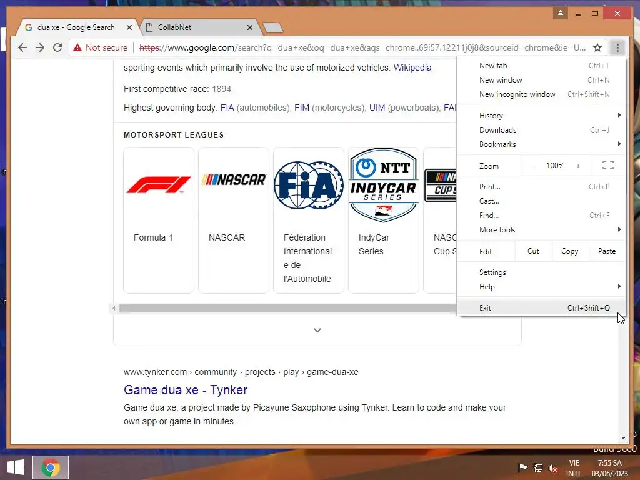Open the Game dua xe - Tynker result
Screen dimensions: 640x480
coord(185,390)
